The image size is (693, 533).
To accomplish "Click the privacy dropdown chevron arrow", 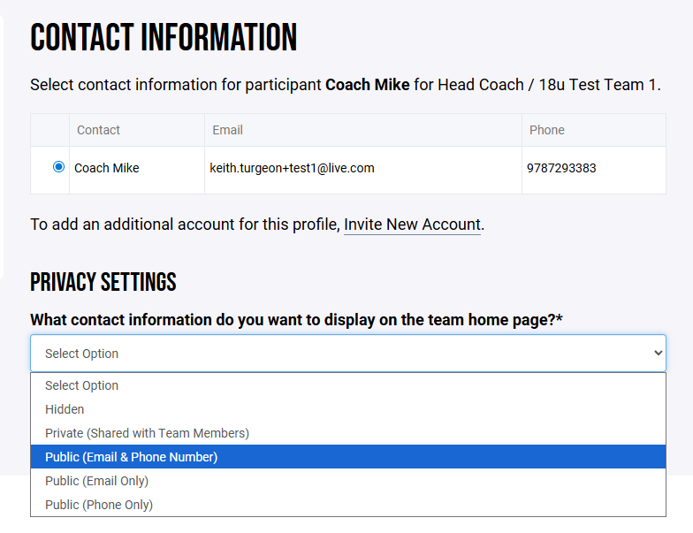I will pos(657,354).
